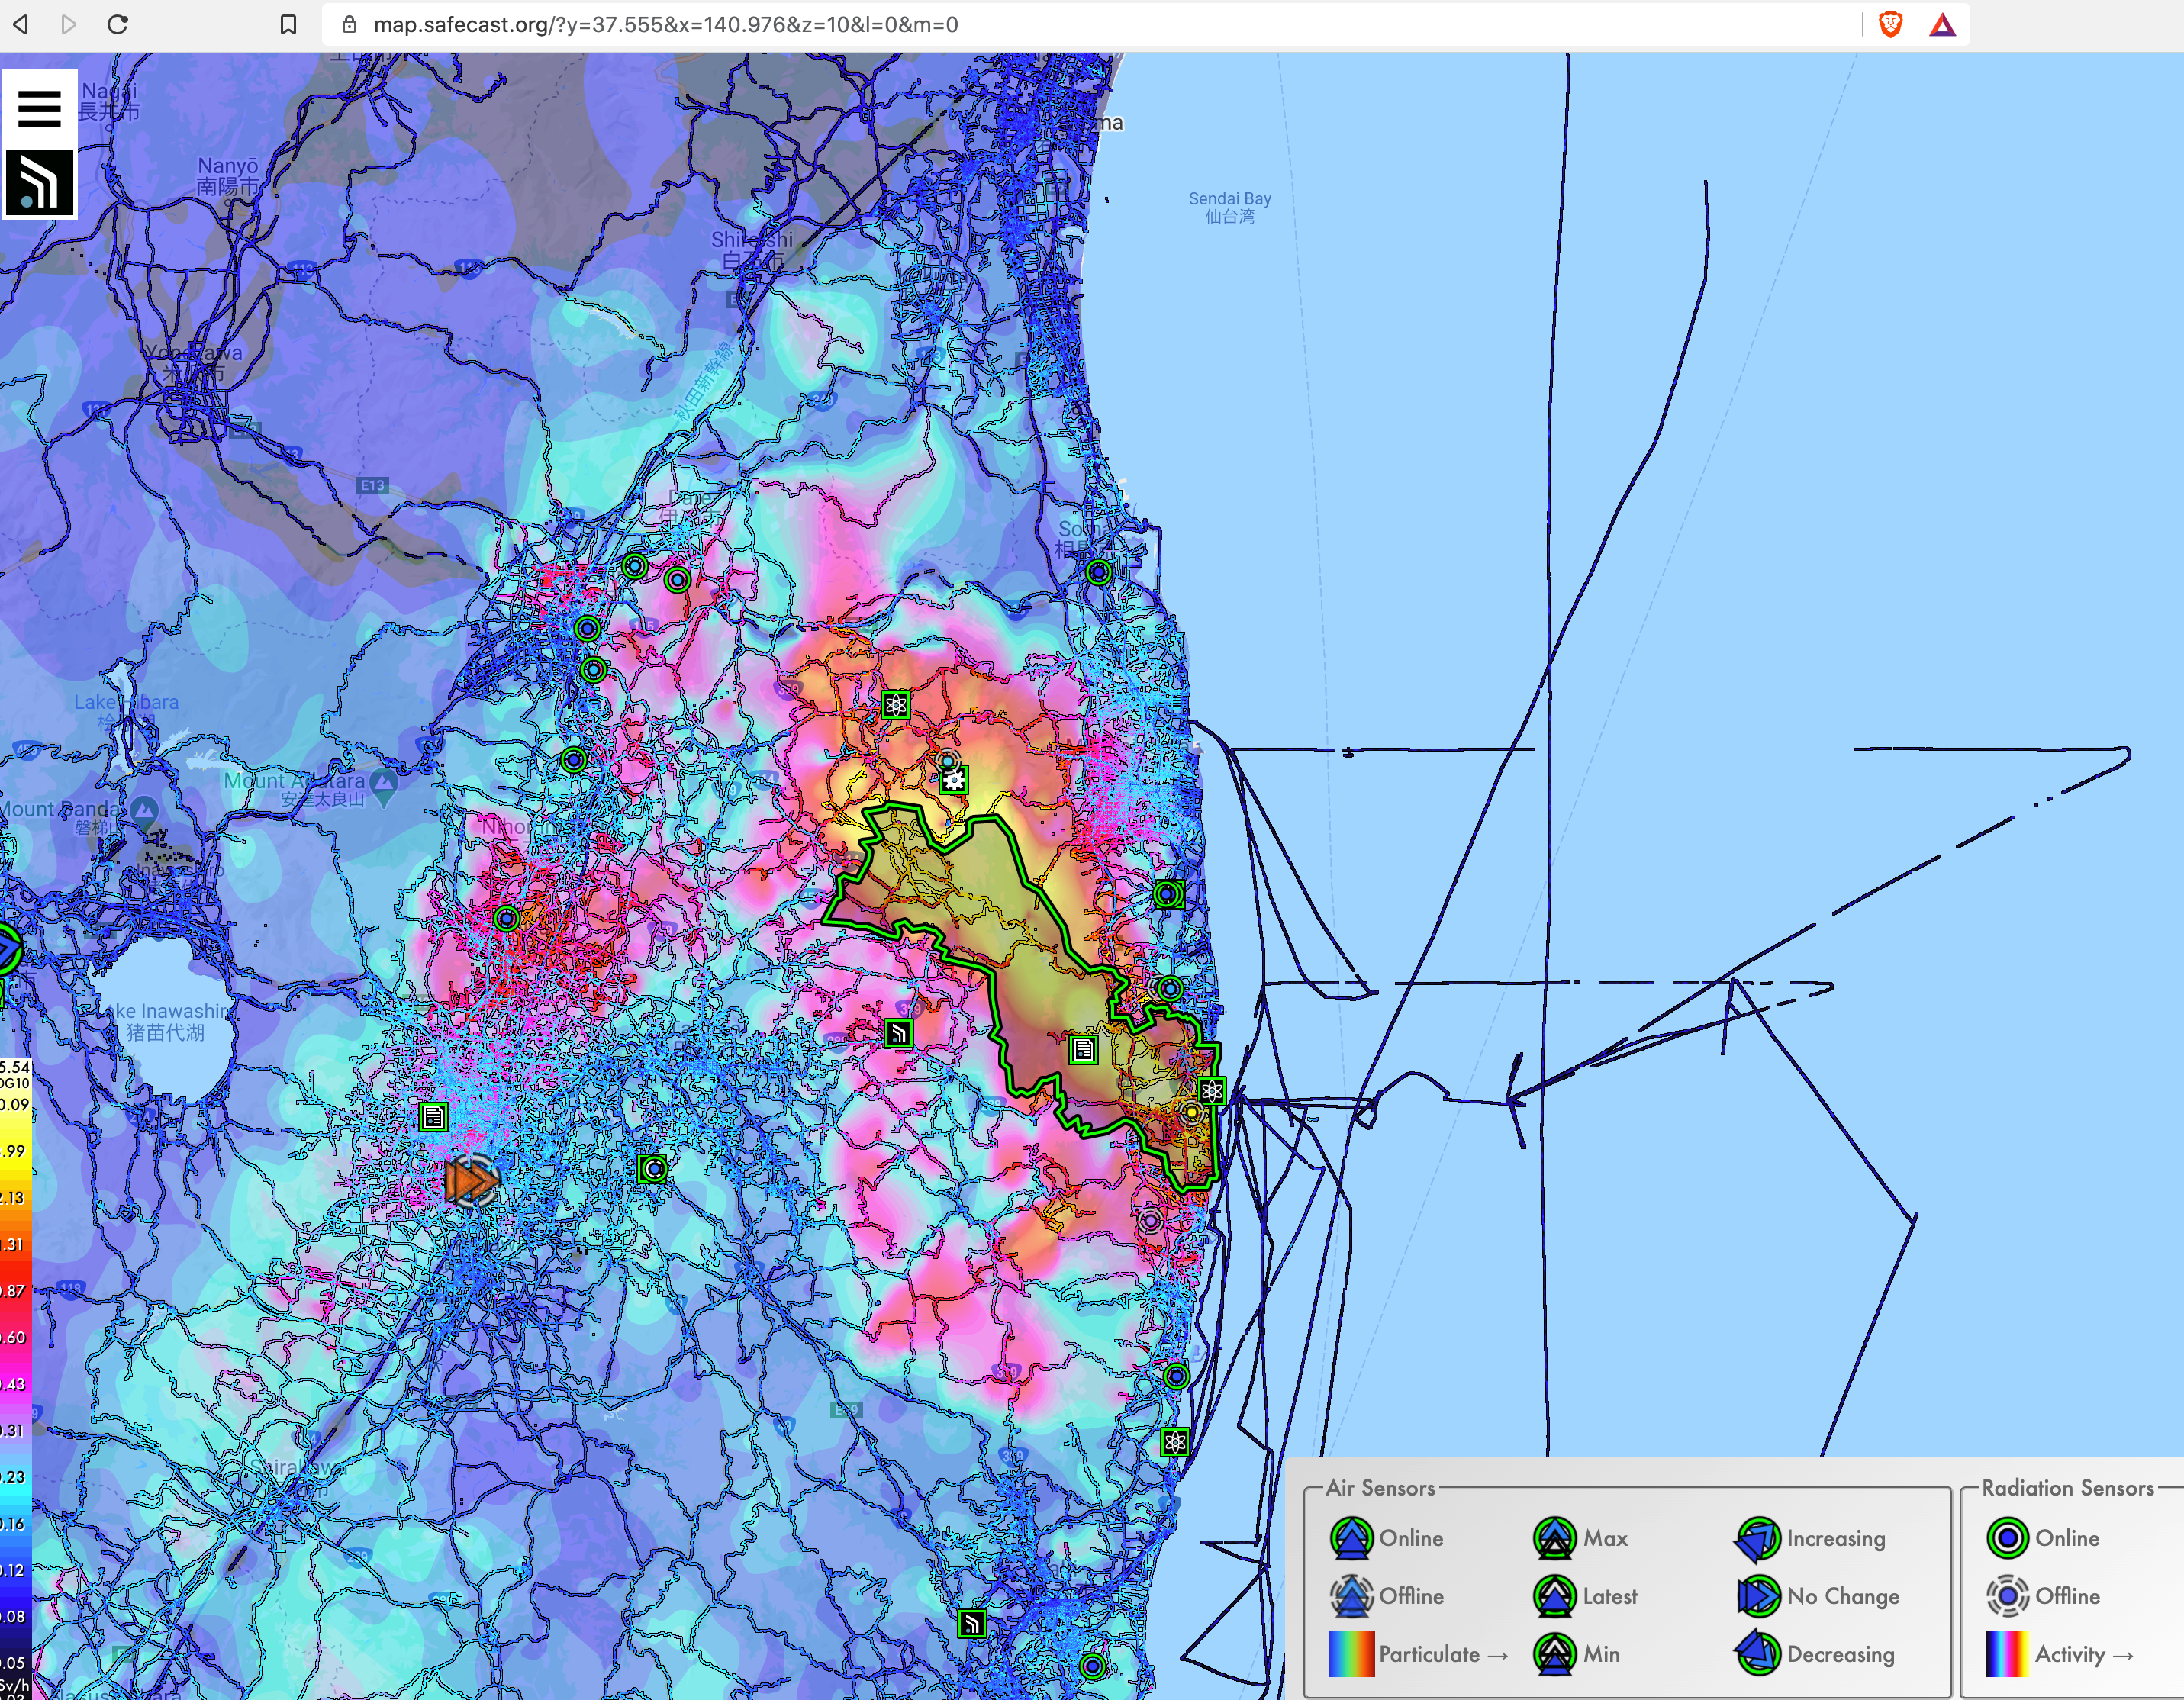Open the hamburger menu on the map
Viewport: 2184px width, 1700px height.
click(x=39, y=108)
